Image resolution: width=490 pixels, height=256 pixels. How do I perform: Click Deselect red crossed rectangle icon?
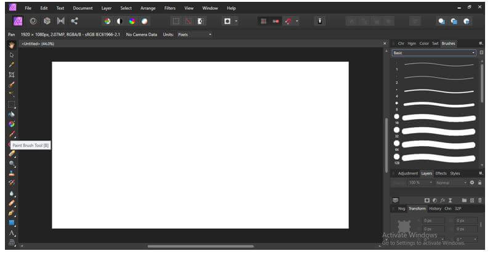point(189,21)
